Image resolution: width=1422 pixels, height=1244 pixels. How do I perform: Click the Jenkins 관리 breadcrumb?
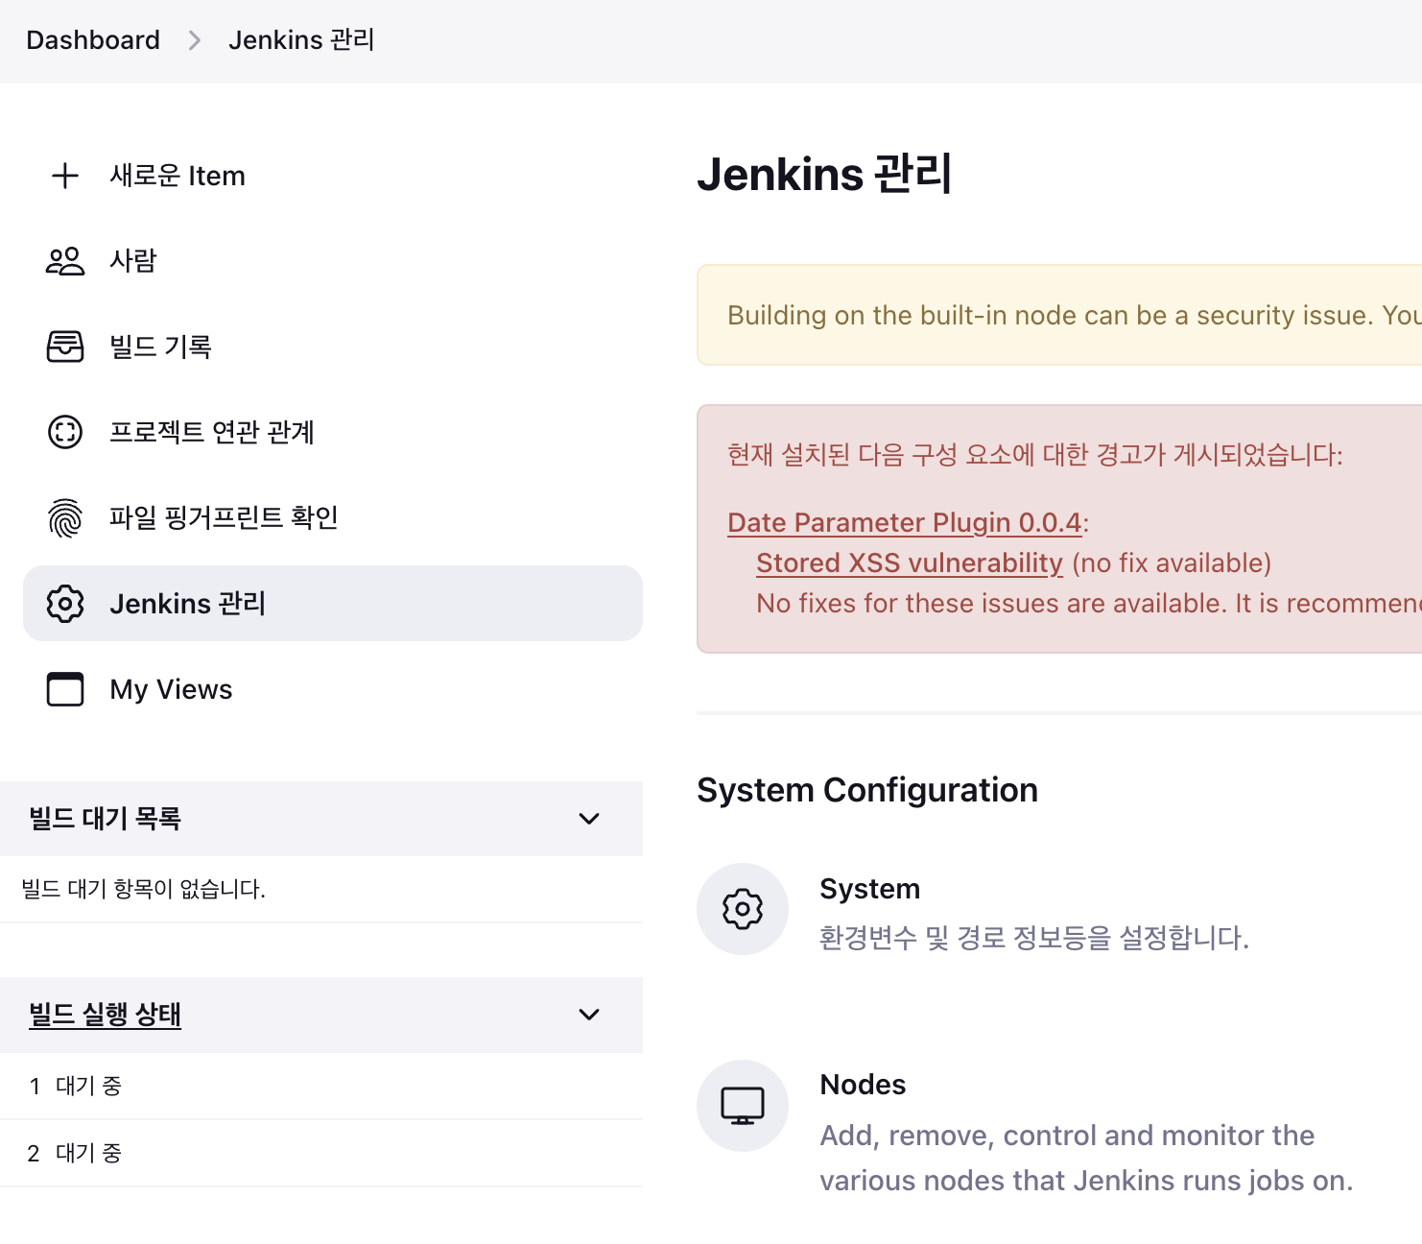(x=301, y=40)
